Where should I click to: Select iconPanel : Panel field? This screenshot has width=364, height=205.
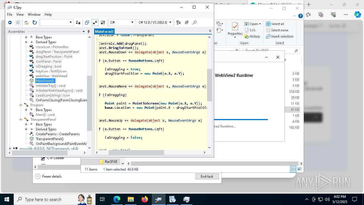pyautogui.click(x=48, y=61)
